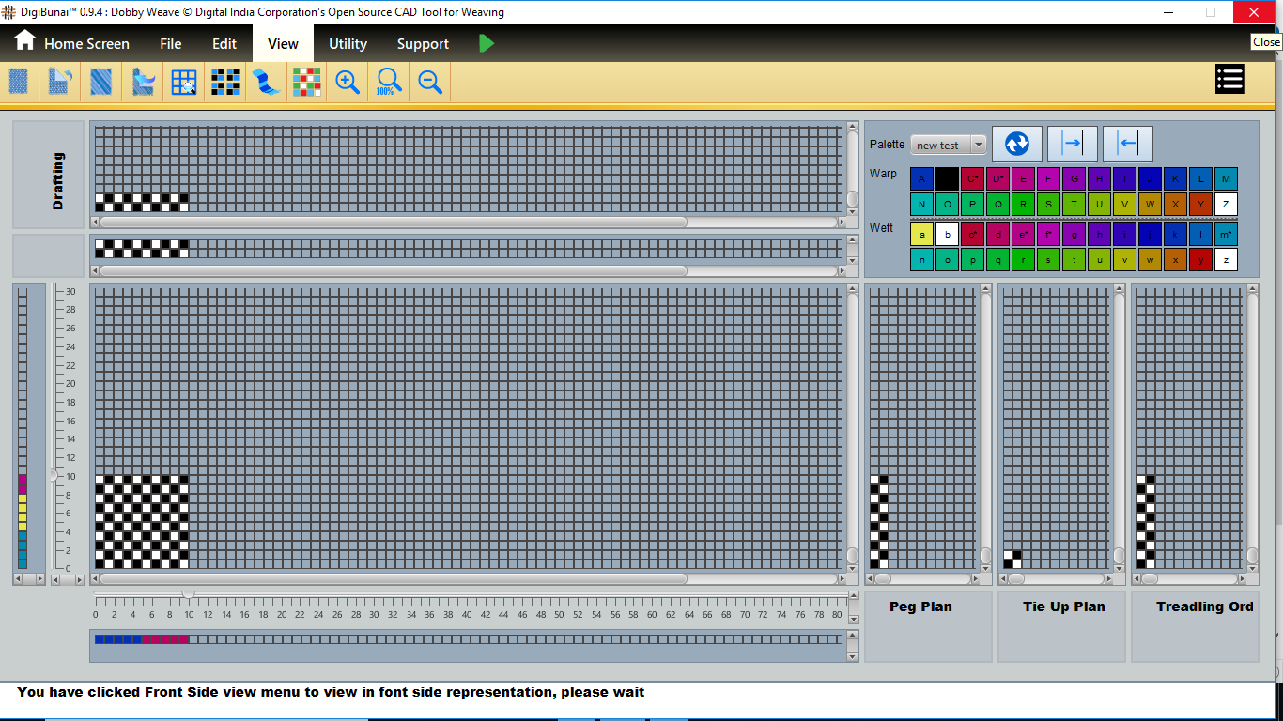Click the left-pointing arrow palette button
The width and height of the screenshot is (1283, 721).
coord(1127,144)
